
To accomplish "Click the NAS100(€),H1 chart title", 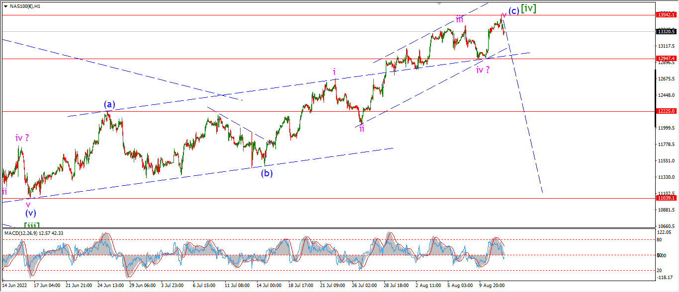I will tap(25, 6).
